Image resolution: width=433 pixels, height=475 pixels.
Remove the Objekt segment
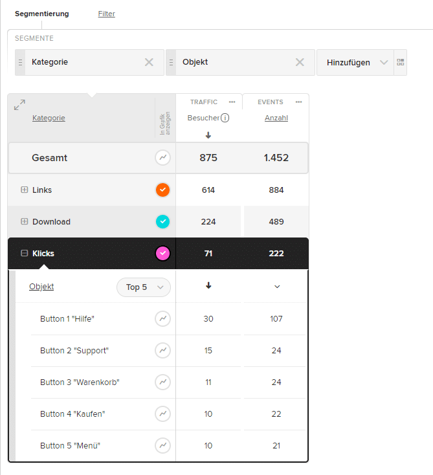[300, 62]
